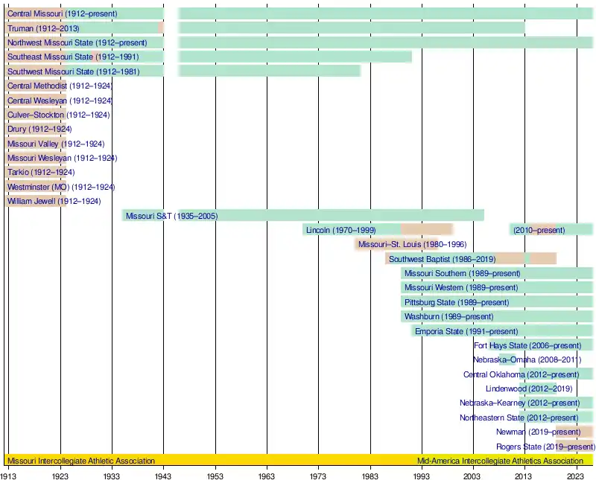Open Southwest Missouri State link
Viewport: 596px width, 480px height.
pos(51,72)
